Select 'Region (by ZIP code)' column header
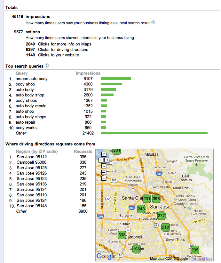This screenshot has width=221, height=263. (x=37, y=151)
